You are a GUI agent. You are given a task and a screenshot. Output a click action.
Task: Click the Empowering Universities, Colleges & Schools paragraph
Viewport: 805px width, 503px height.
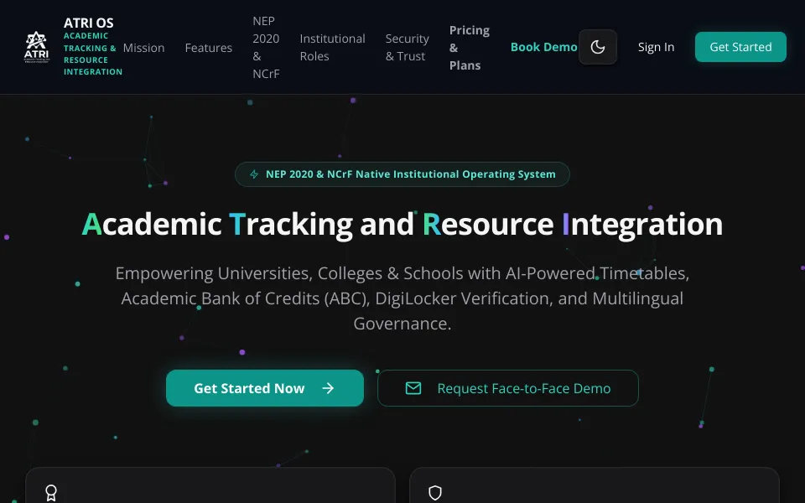click(x=402, y=298)
